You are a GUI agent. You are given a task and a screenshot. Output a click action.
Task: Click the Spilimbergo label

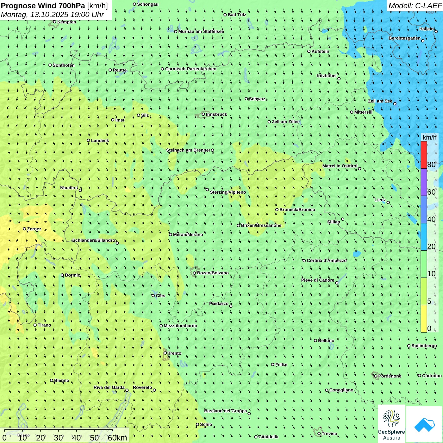point(424,346)
